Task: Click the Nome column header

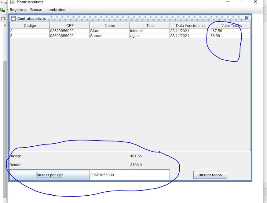Action: [x=110, y=26]
